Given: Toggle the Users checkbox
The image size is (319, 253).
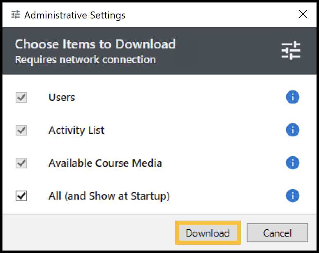Looking at the screenshot, I should 21,98.
